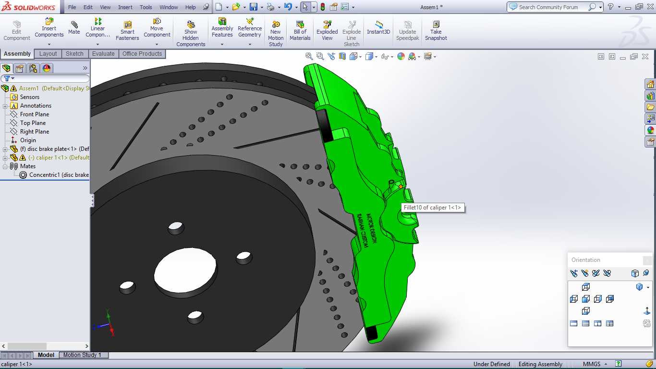Expand the caliper 1<1> tree node
This screenshot has height=369, width=656.
click(x=5, y=158)
